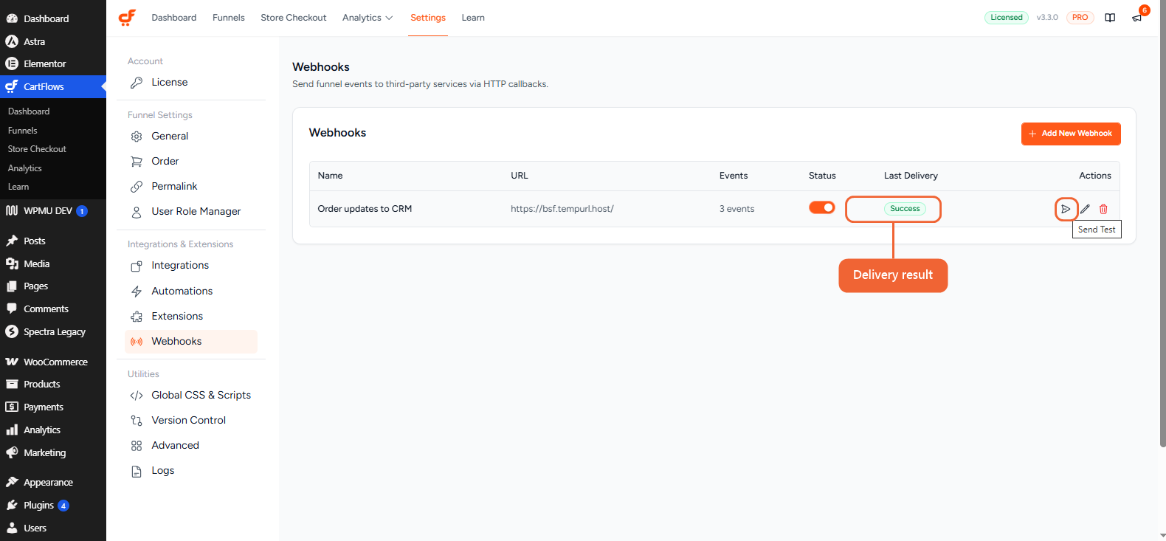Screen dimensions: 1166x541
Task: Open Astra in WordPress sidebar
Action: point(53,42)
